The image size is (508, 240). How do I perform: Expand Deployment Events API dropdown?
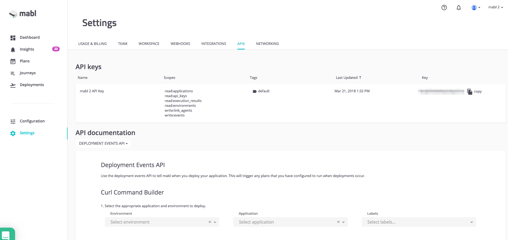(x=103, y=143)
